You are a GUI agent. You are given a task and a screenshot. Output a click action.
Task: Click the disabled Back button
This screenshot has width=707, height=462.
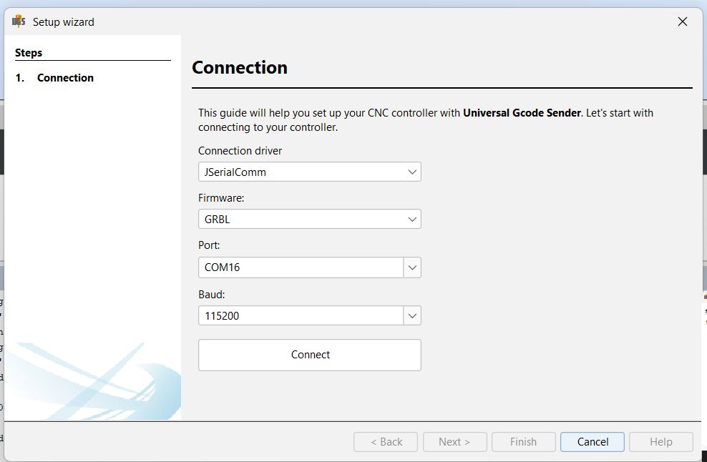click(x=386, y=442)
